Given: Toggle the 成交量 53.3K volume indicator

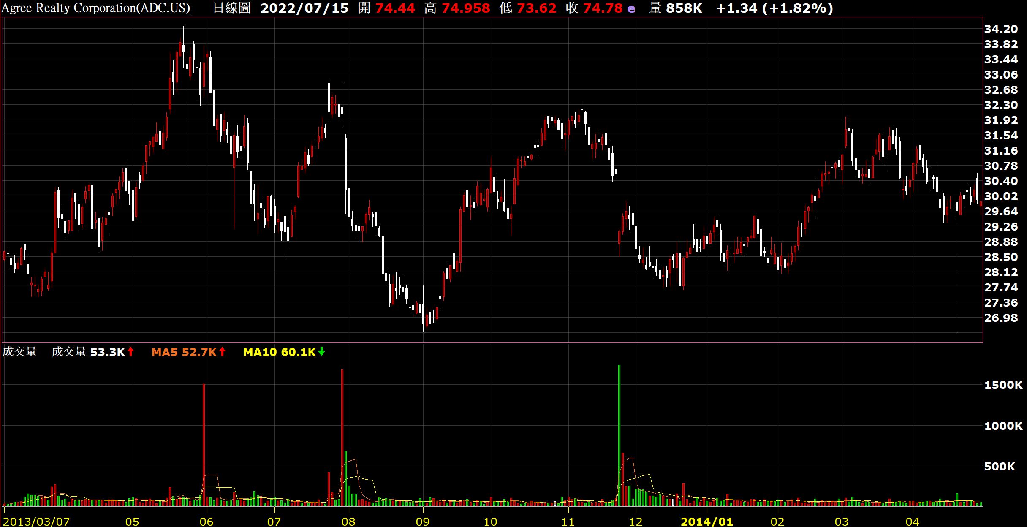Looking at the screenshot, I should pos(88,352).
